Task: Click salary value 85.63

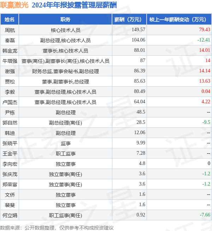Action: click(140, 81)
